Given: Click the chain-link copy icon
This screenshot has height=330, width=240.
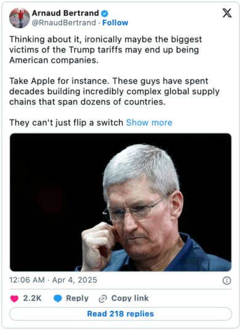Looking at the screenshot, I should 103,299.
